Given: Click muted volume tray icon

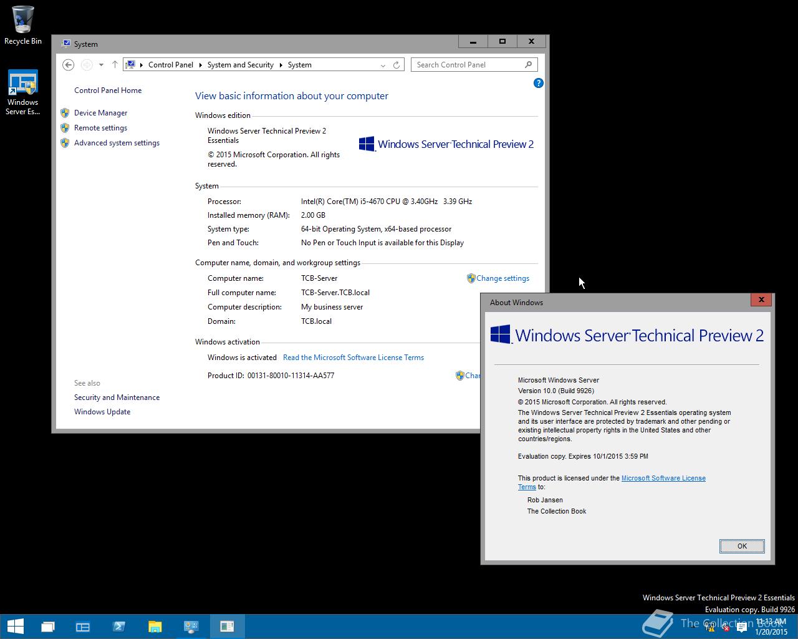Looking at the screenshot, I should point(725,627).
